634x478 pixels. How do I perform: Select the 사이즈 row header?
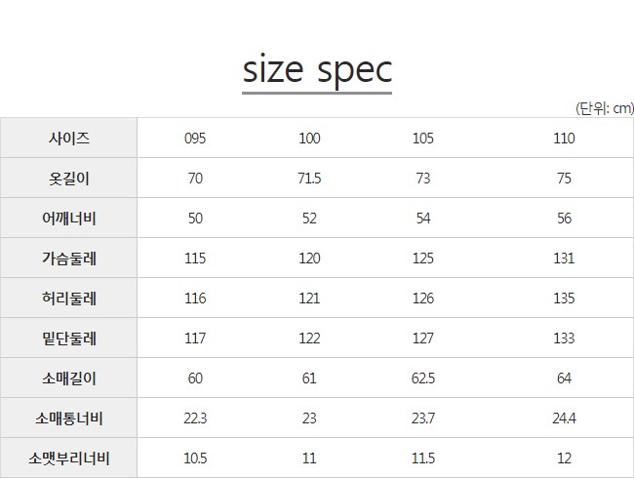click(69, 138)
